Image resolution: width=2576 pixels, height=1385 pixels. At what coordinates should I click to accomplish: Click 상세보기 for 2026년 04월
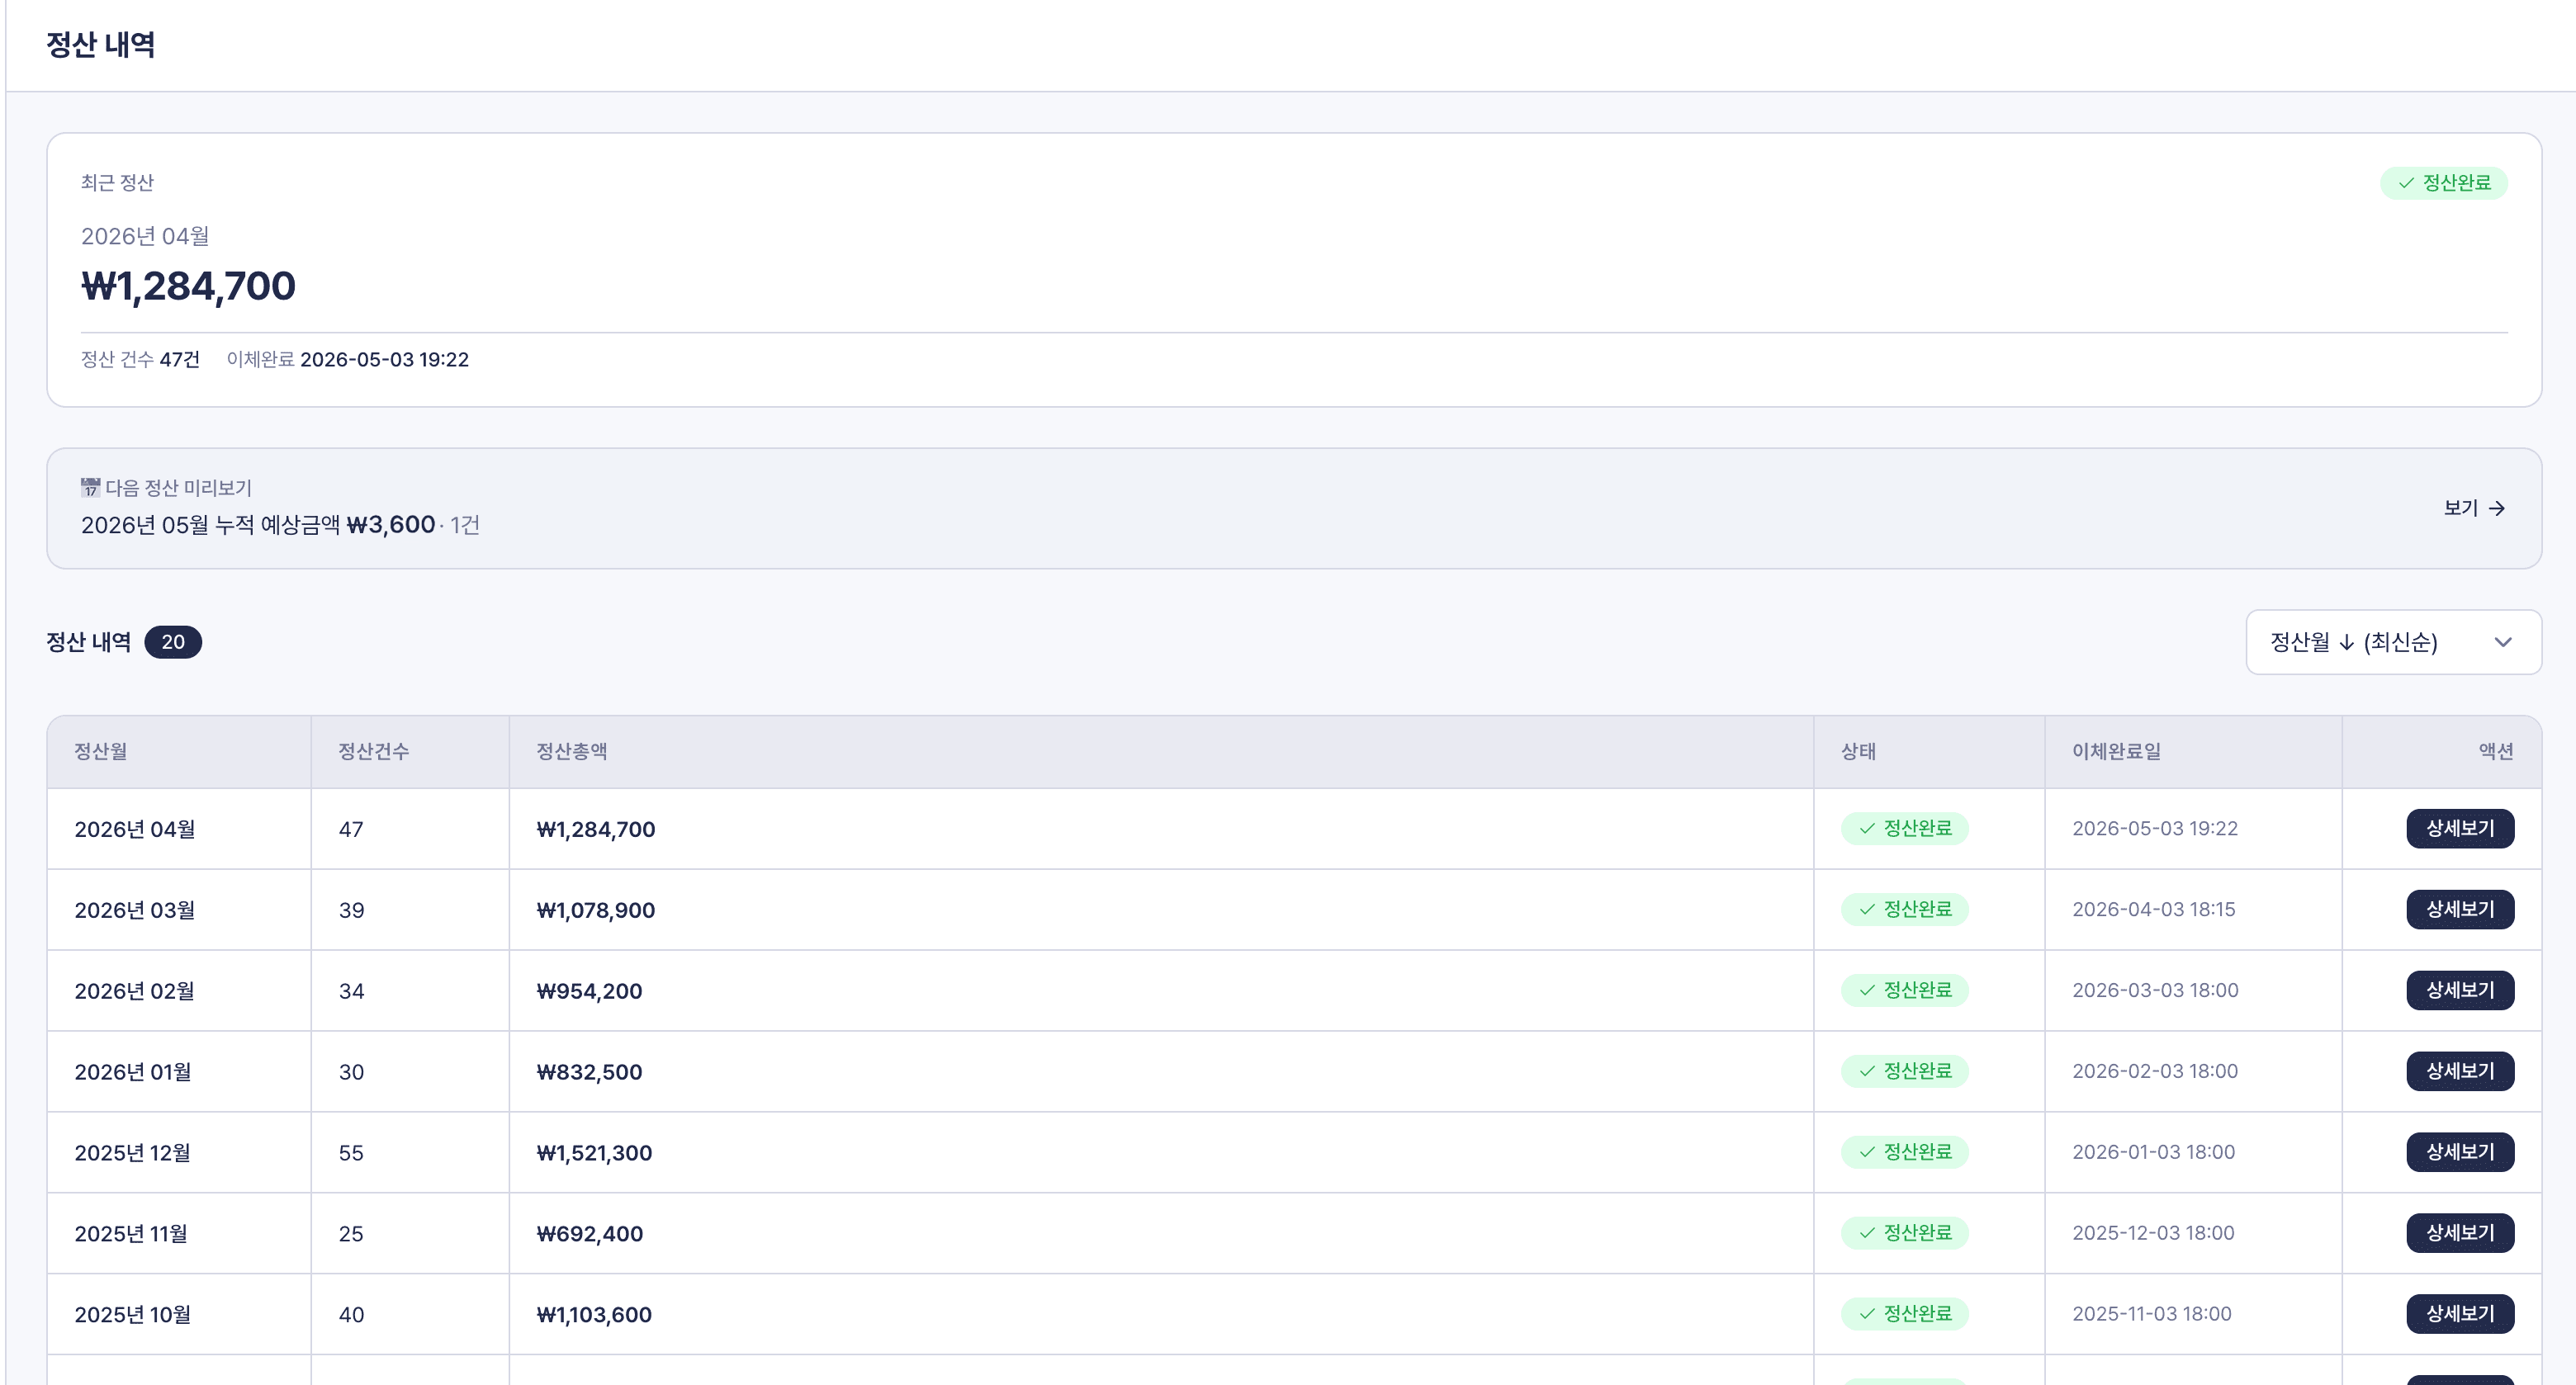2460,828
